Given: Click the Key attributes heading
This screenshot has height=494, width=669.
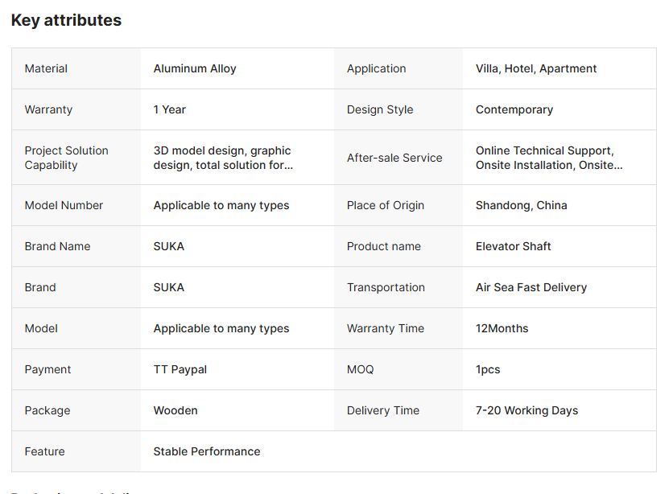Looking at the screenshot, I should pos(66,20).
